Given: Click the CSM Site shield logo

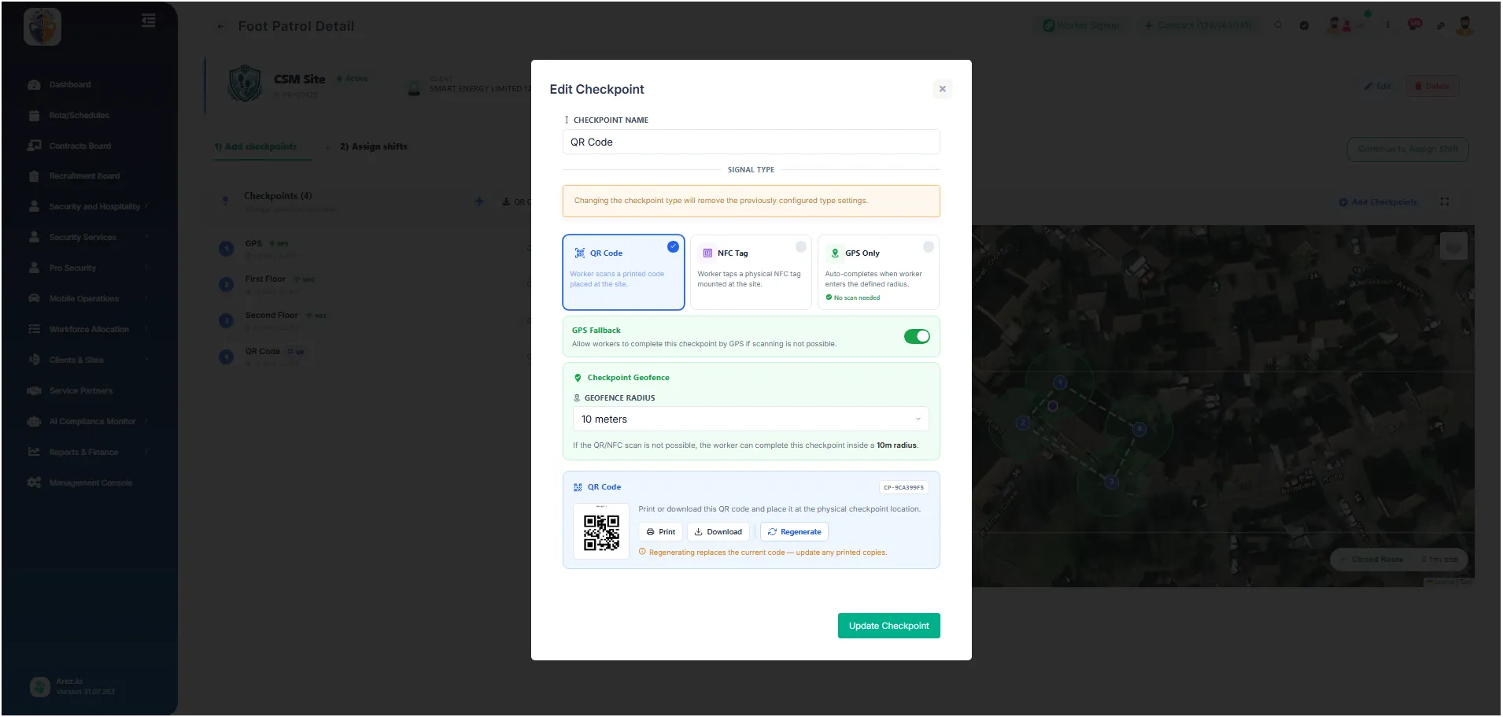Looking at the screenshot, I should pos(245,83).
